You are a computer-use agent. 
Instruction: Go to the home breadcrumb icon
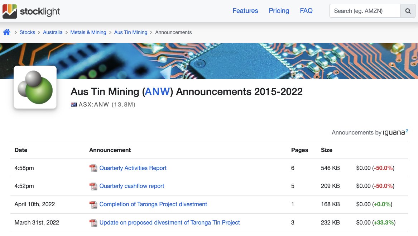[x=7, y=32]
